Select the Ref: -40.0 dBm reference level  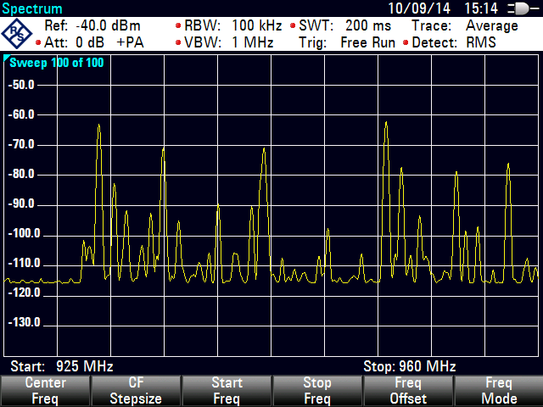(92, 25)
